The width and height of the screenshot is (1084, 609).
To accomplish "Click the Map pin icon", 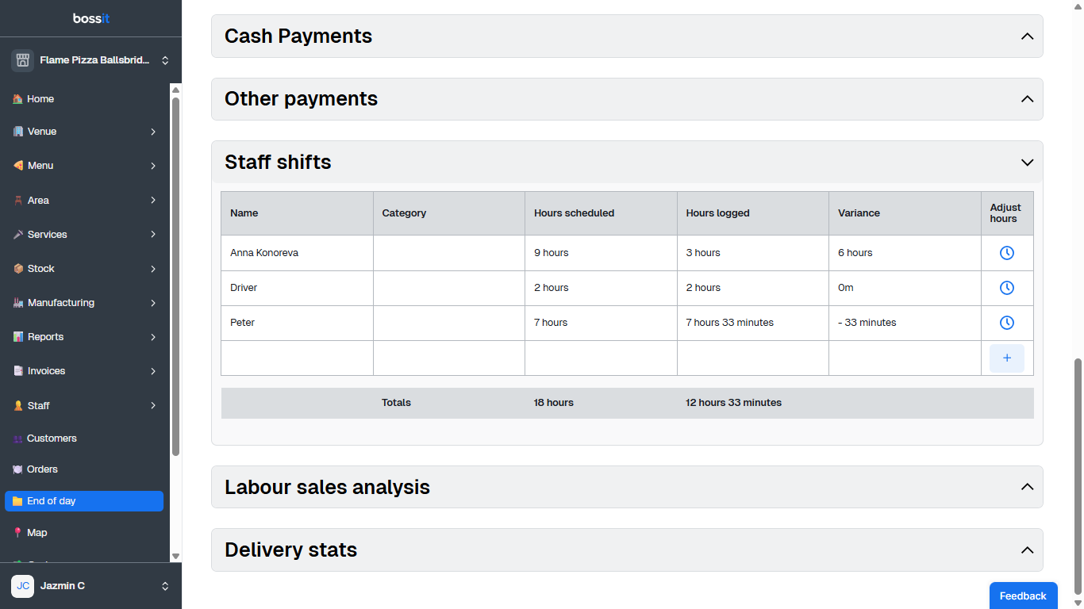I will (17, 533).
